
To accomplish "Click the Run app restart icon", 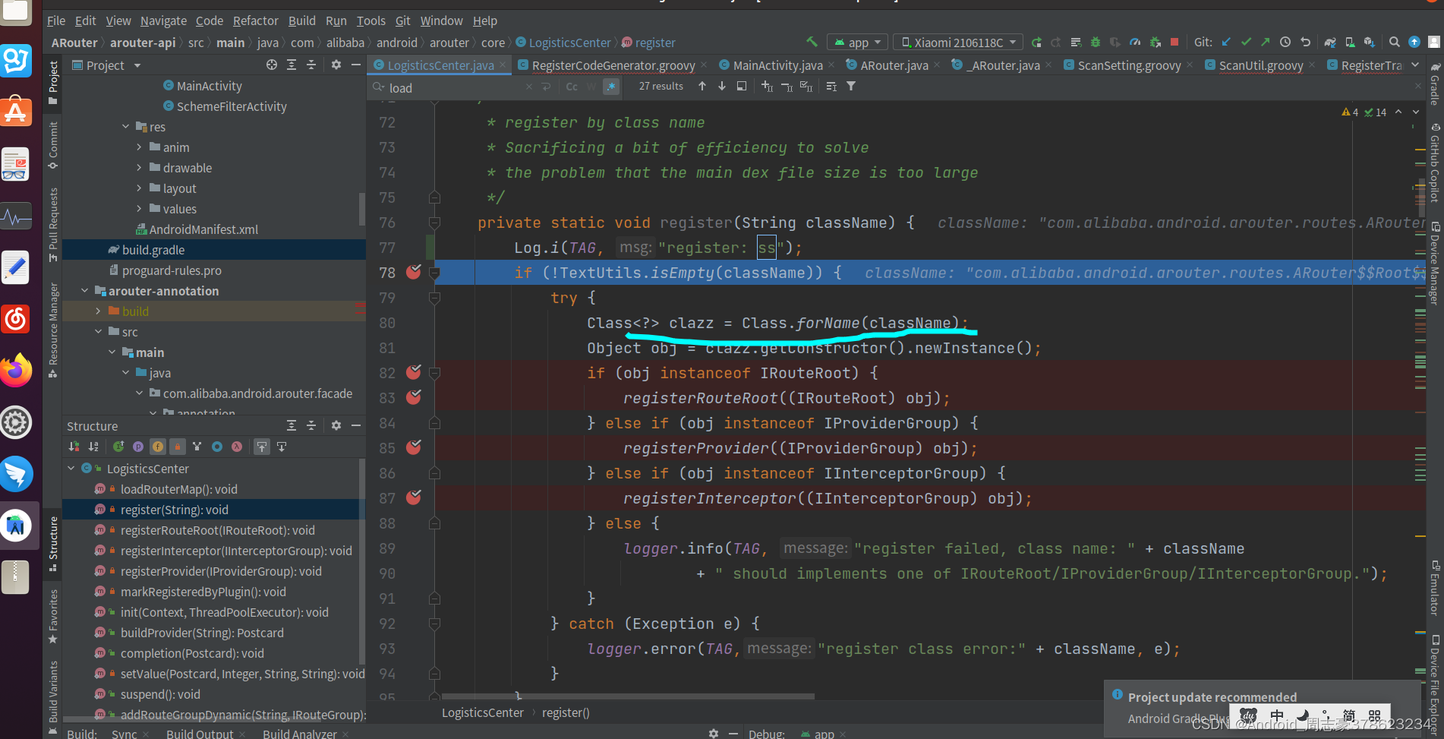I will (1036, 43).
